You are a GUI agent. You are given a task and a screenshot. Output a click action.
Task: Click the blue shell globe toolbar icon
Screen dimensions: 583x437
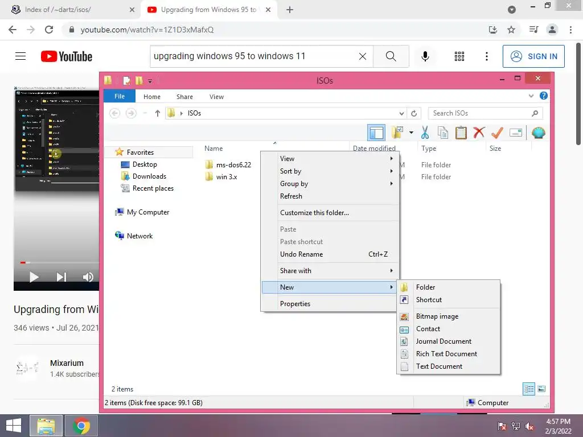tap(539, 133)
